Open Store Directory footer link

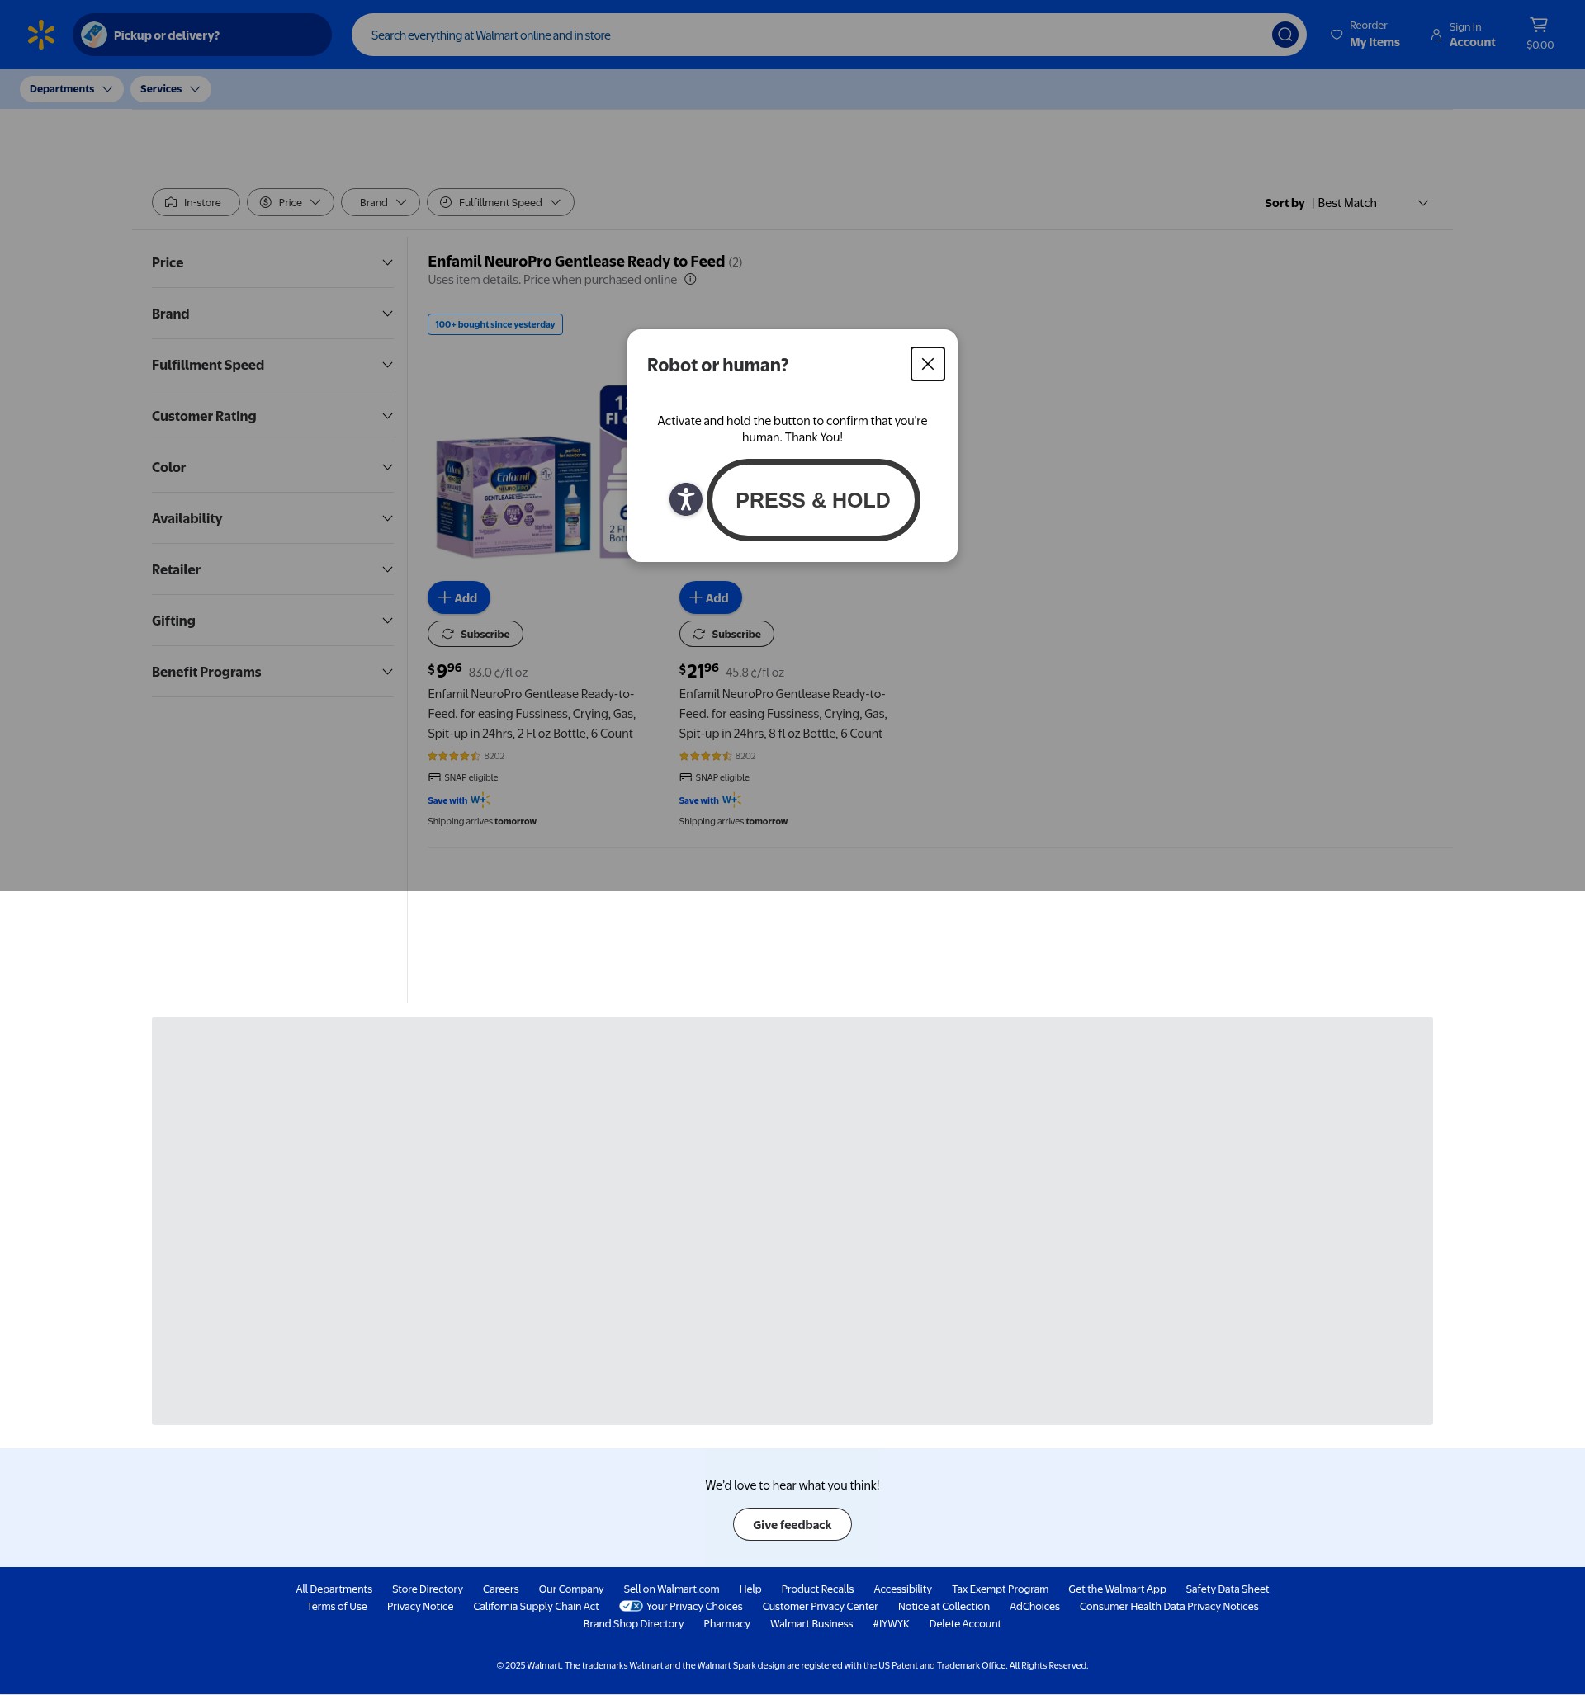pyautogui.click(x=428, y=1589)
